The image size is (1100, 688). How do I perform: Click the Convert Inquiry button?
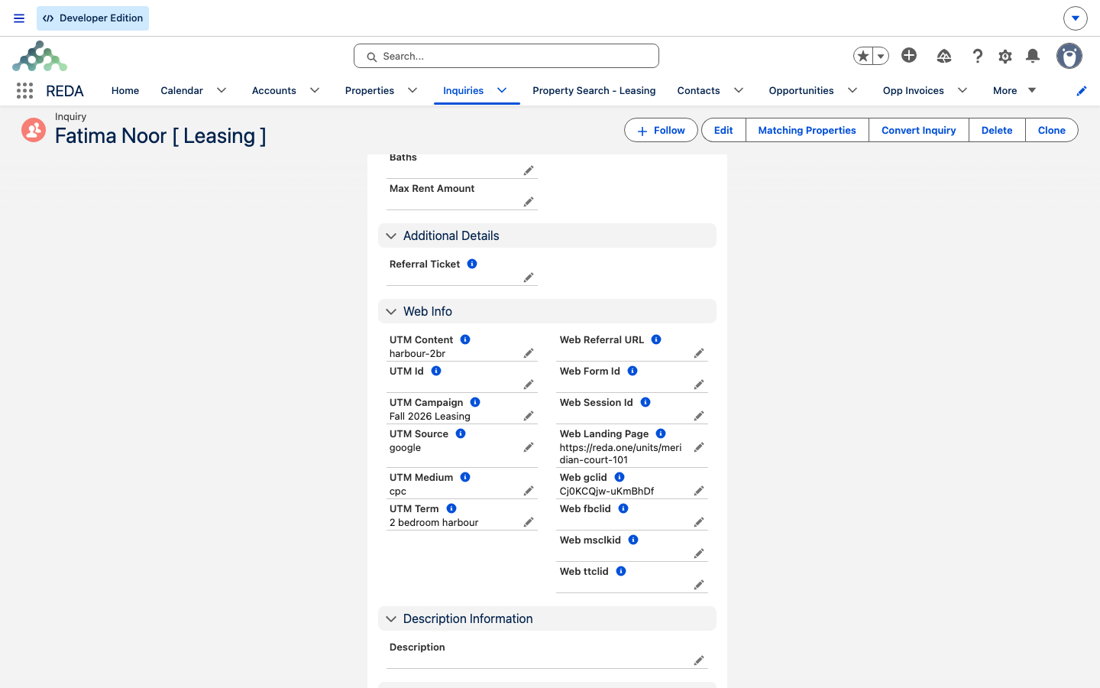[x=918, y=130]
